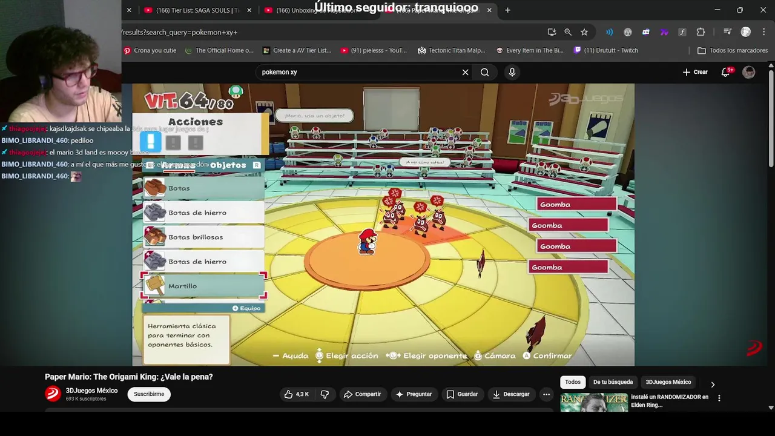Open the 3DJuegos México channel avatar
Viewport: 775px width, 436px height.
[x=53, y=394]
